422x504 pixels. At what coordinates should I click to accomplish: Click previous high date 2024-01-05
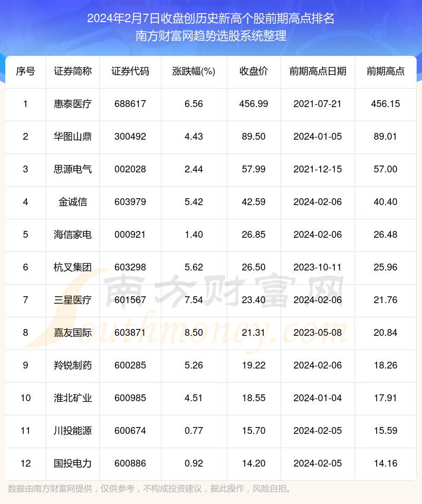[318, 137]
